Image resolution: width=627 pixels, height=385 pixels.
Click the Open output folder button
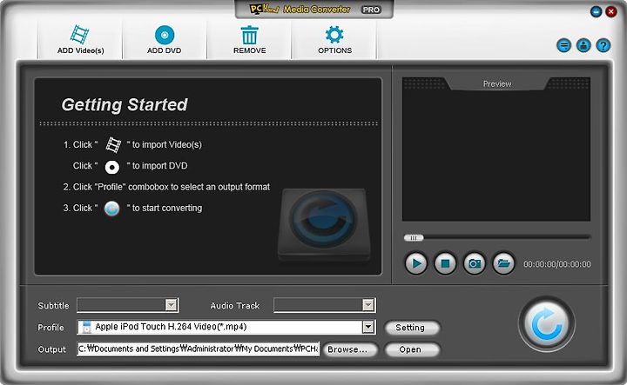point(412,349)
